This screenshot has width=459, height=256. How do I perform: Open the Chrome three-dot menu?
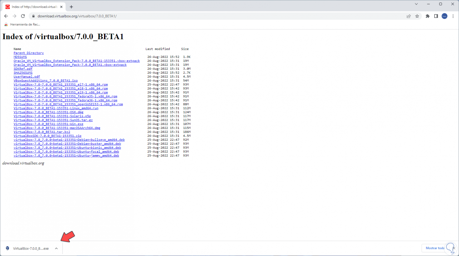[453, 16]
